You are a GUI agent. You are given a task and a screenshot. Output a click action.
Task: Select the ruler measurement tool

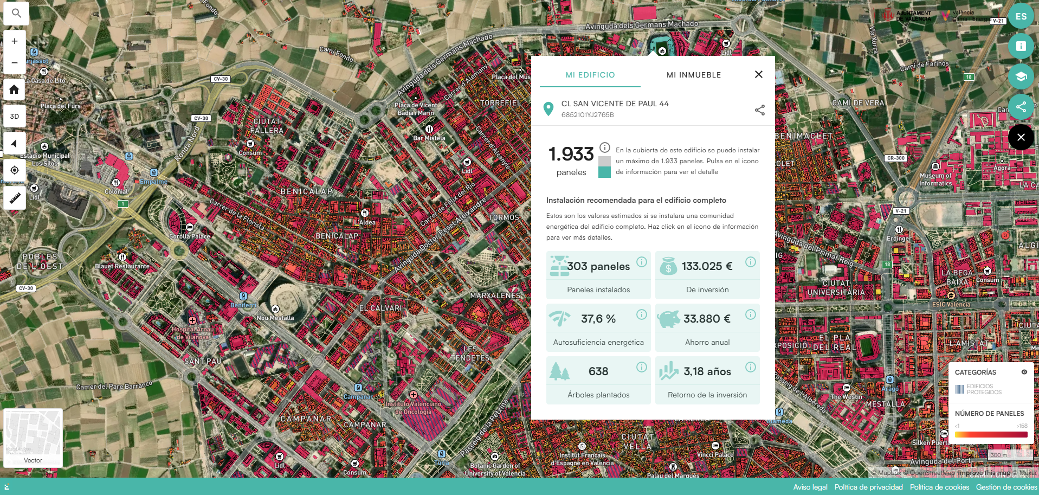tap(14, 198)
